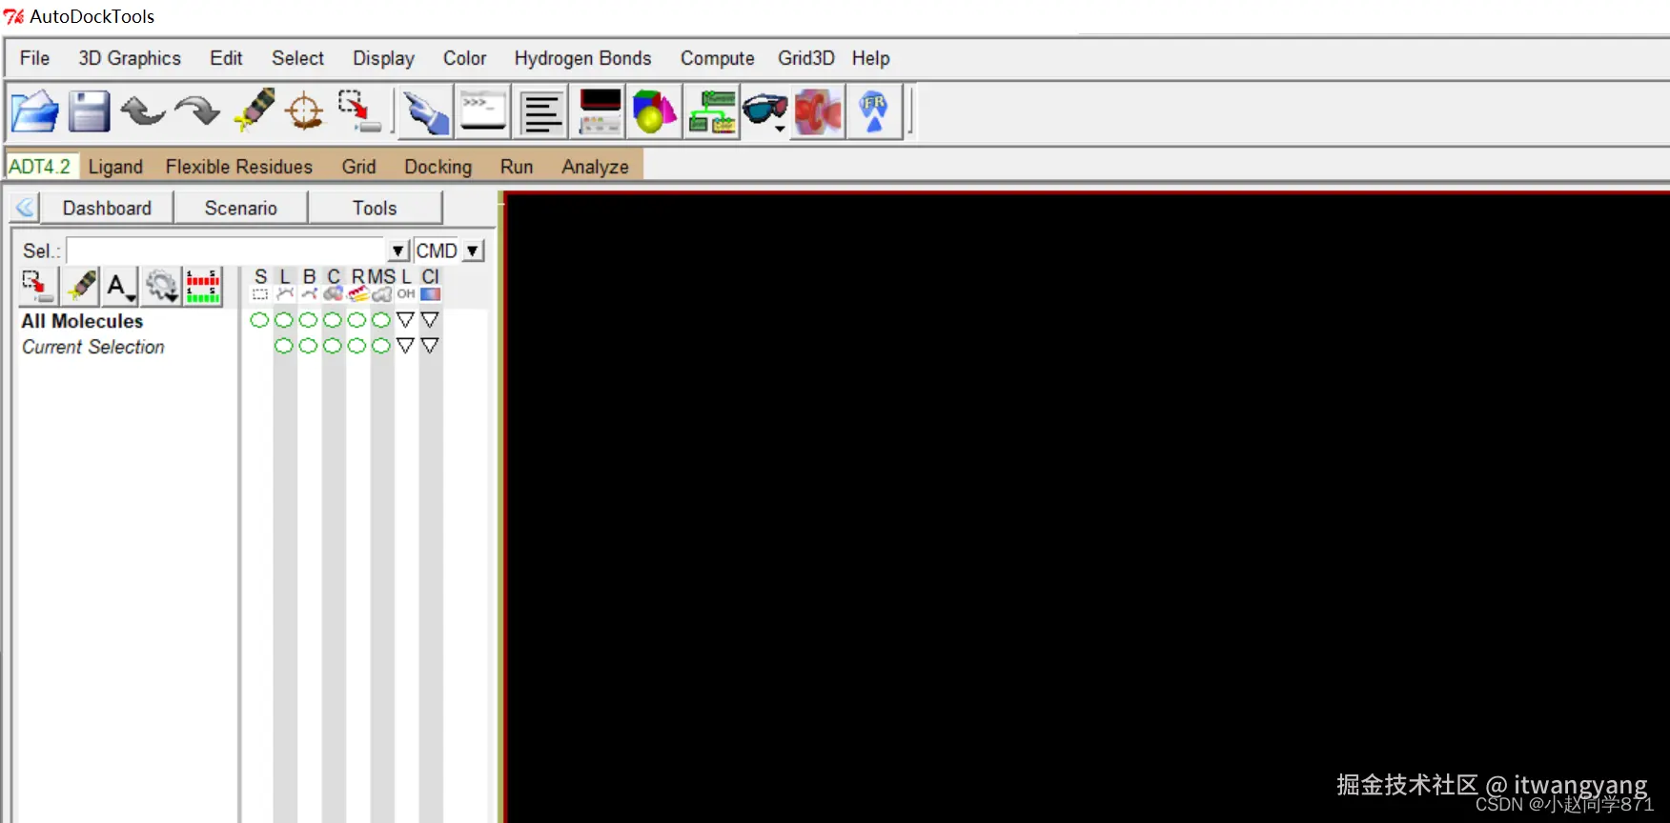Click the dashboard gear settings icon
The width and height of the screenshot is (1670, 823).
pyautogui.click(x=161, y=286)
